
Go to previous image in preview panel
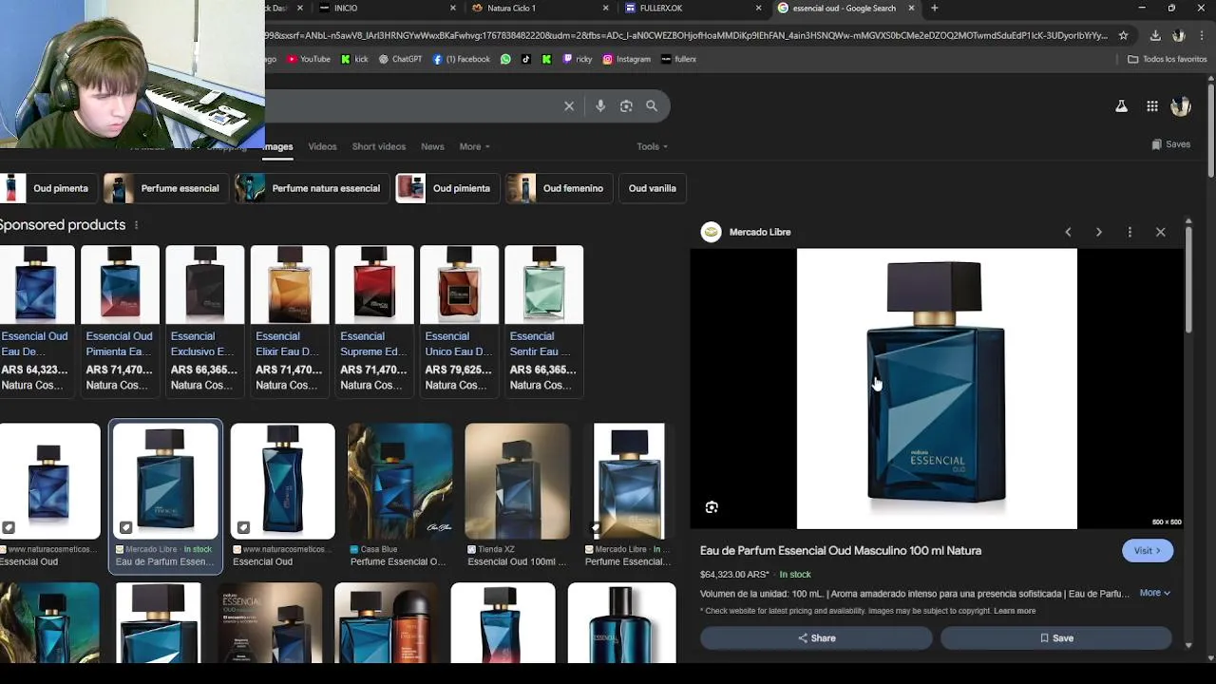click(1068, 232)
